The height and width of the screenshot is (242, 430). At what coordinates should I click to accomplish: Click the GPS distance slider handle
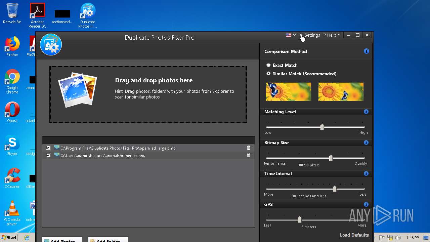[x=300, y=219]
